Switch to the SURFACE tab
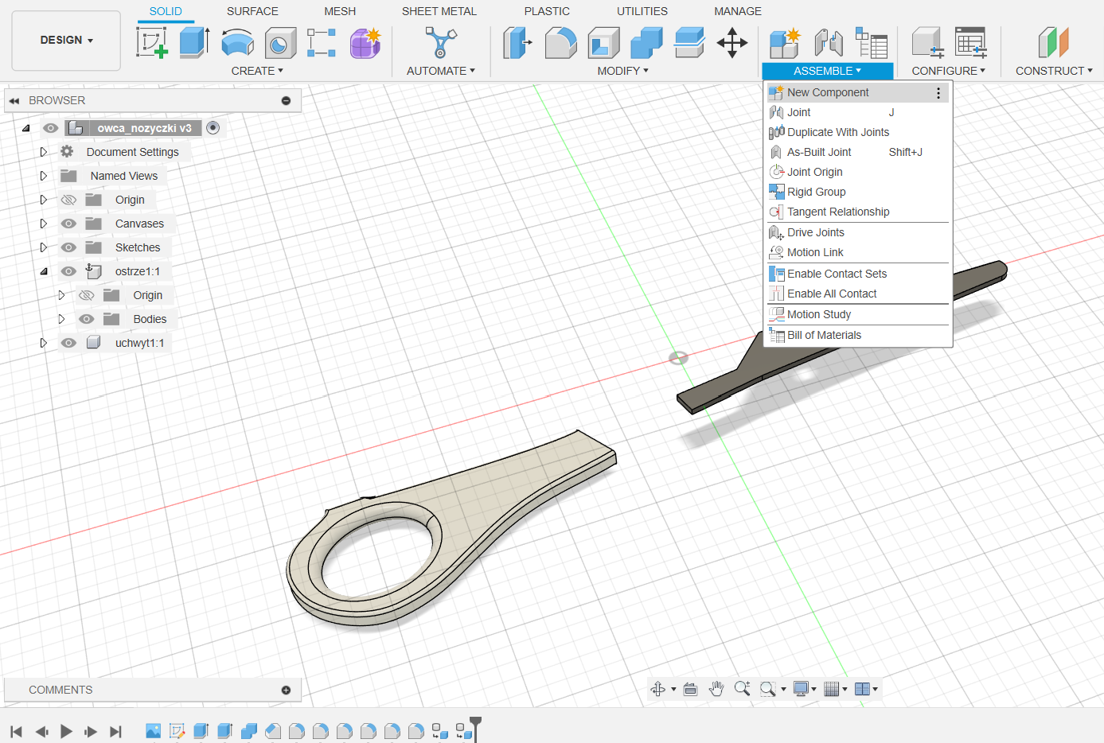This screenshot has width=1104, height=743. click(x=252, y=11)
